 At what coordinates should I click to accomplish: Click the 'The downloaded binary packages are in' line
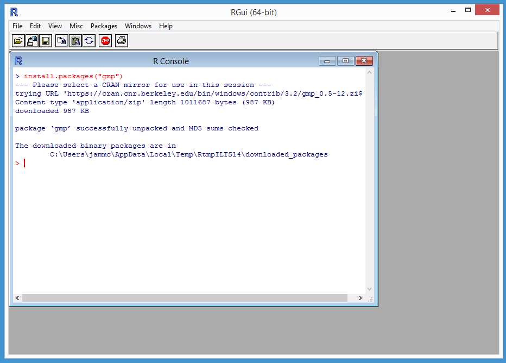(96, 146)
